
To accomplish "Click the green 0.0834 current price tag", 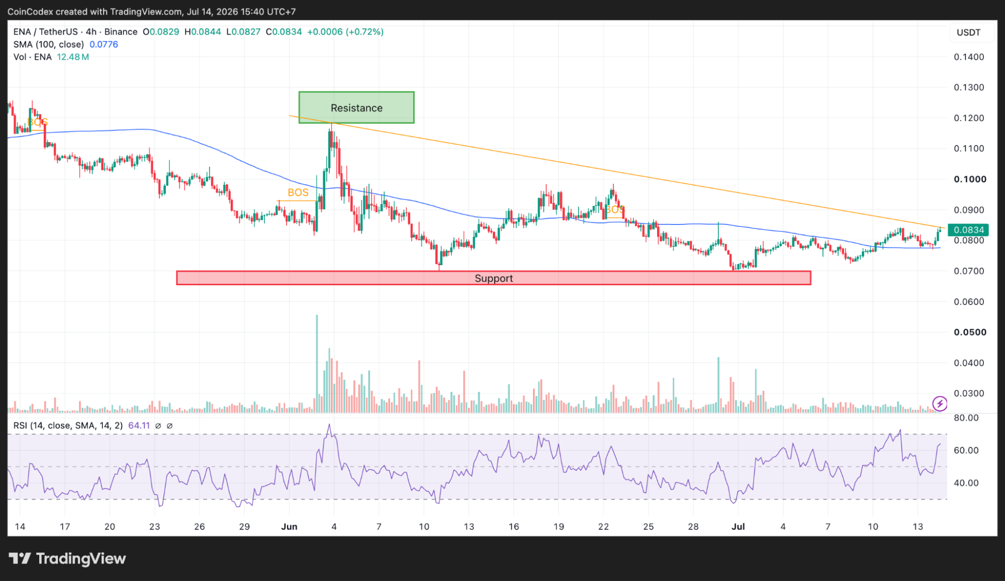I will click(x=968, y=230).
